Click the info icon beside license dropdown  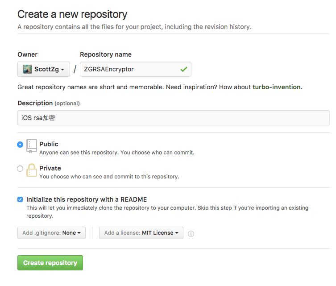click(191, 233)
